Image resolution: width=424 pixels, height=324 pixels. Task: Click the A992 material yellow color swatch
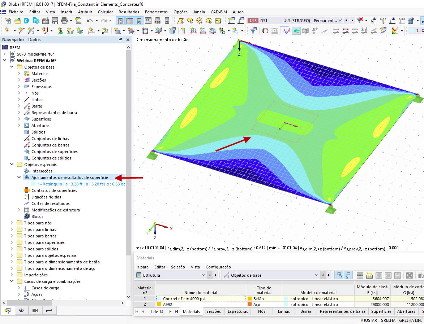click(159, 304)
